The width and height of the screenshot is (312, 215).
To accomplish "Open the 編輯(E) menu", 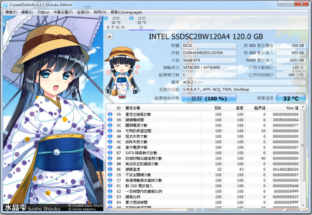I will 27,12.
